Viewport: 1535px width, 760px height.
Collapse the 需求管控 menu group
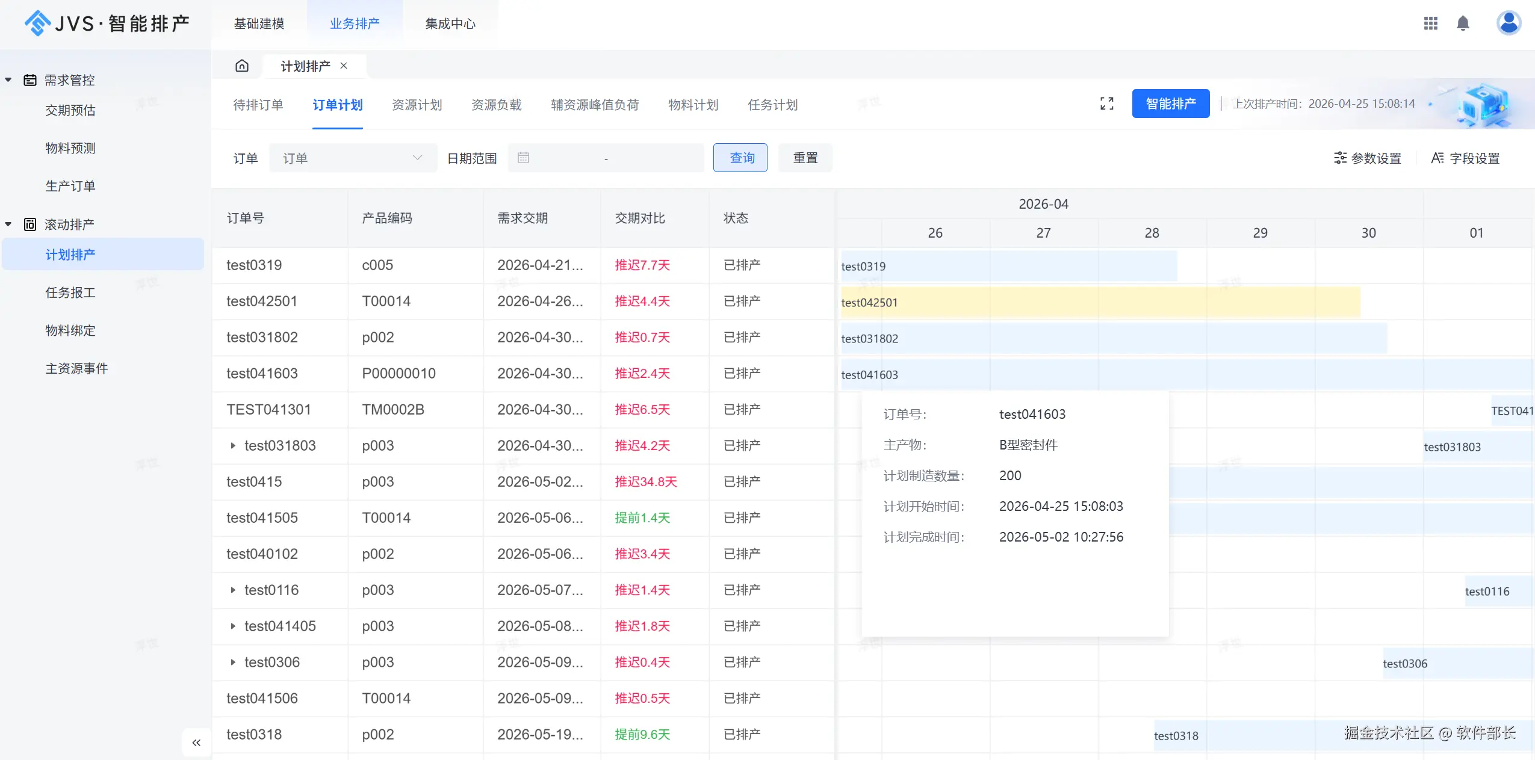(8, 80)
